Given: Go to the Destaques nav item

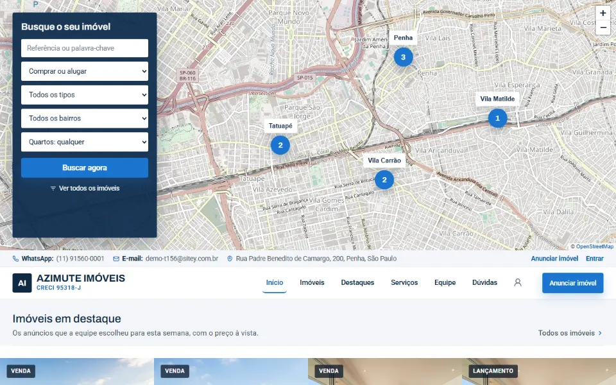Looking at the screenshot, I should point(357,282).
